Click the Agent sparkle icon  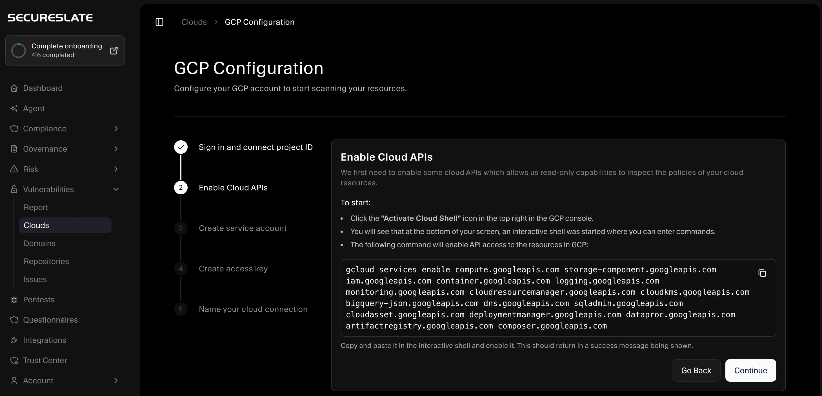[14, 108]
